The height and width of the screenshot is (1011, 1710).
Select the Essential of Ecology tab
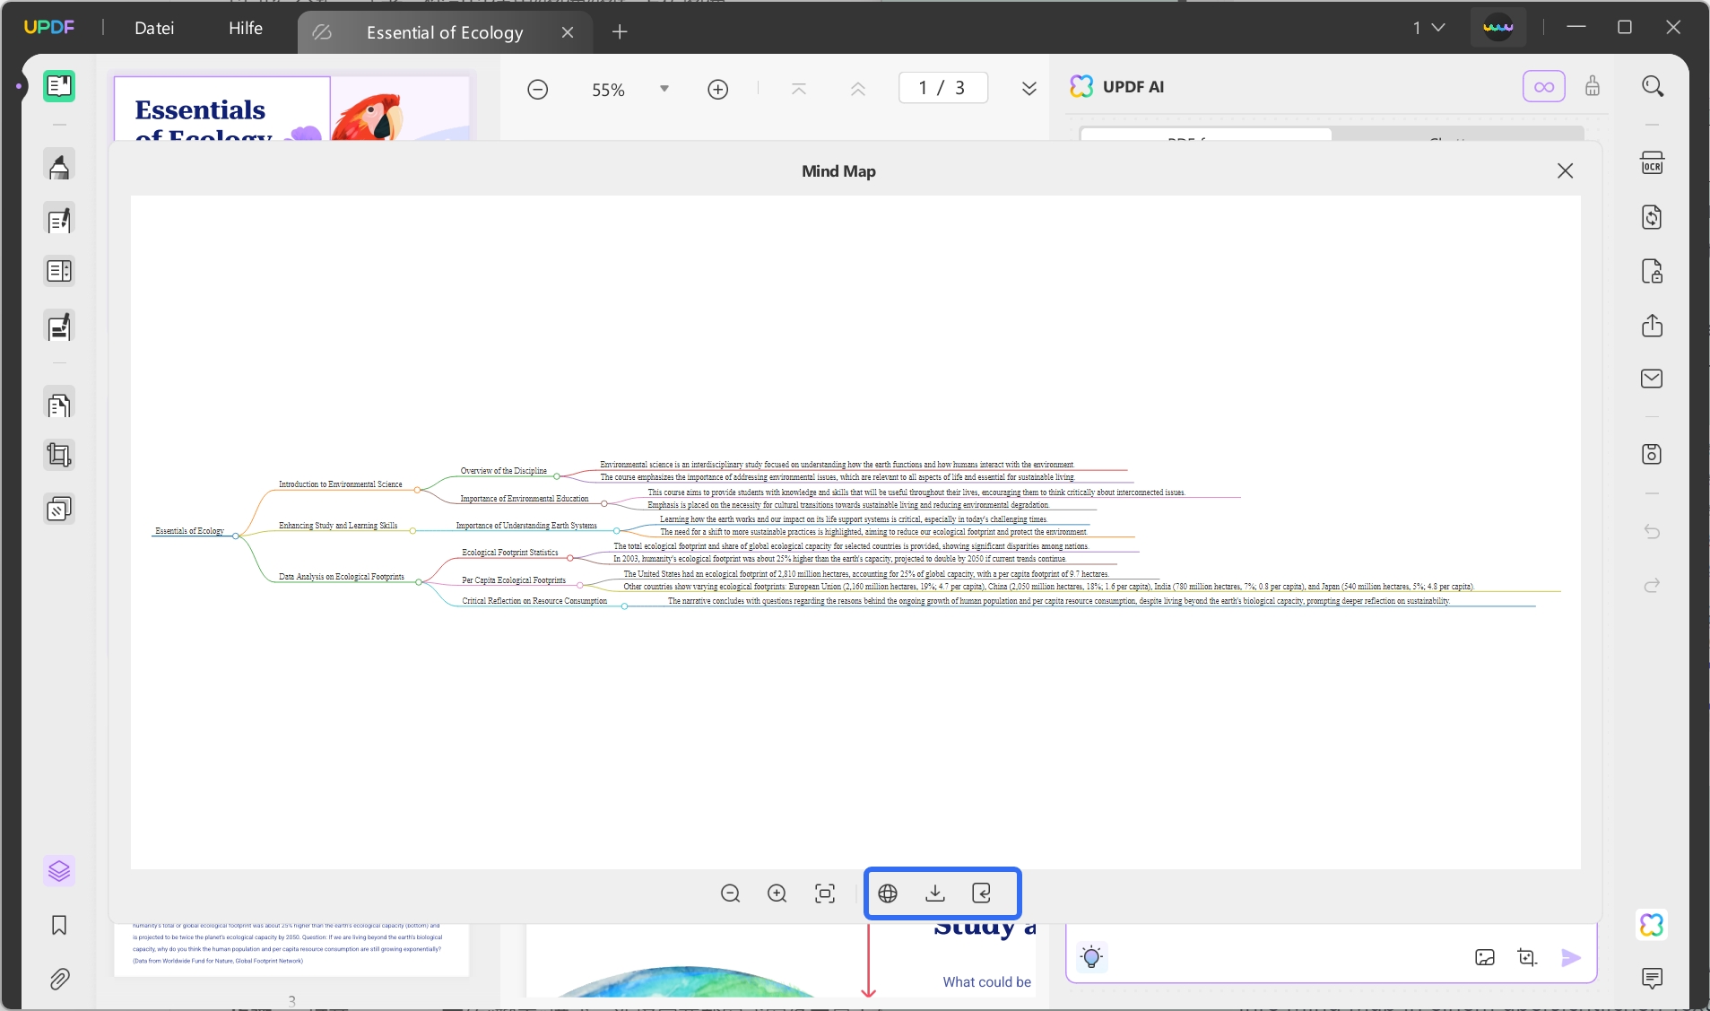click(x=445, y=32)
